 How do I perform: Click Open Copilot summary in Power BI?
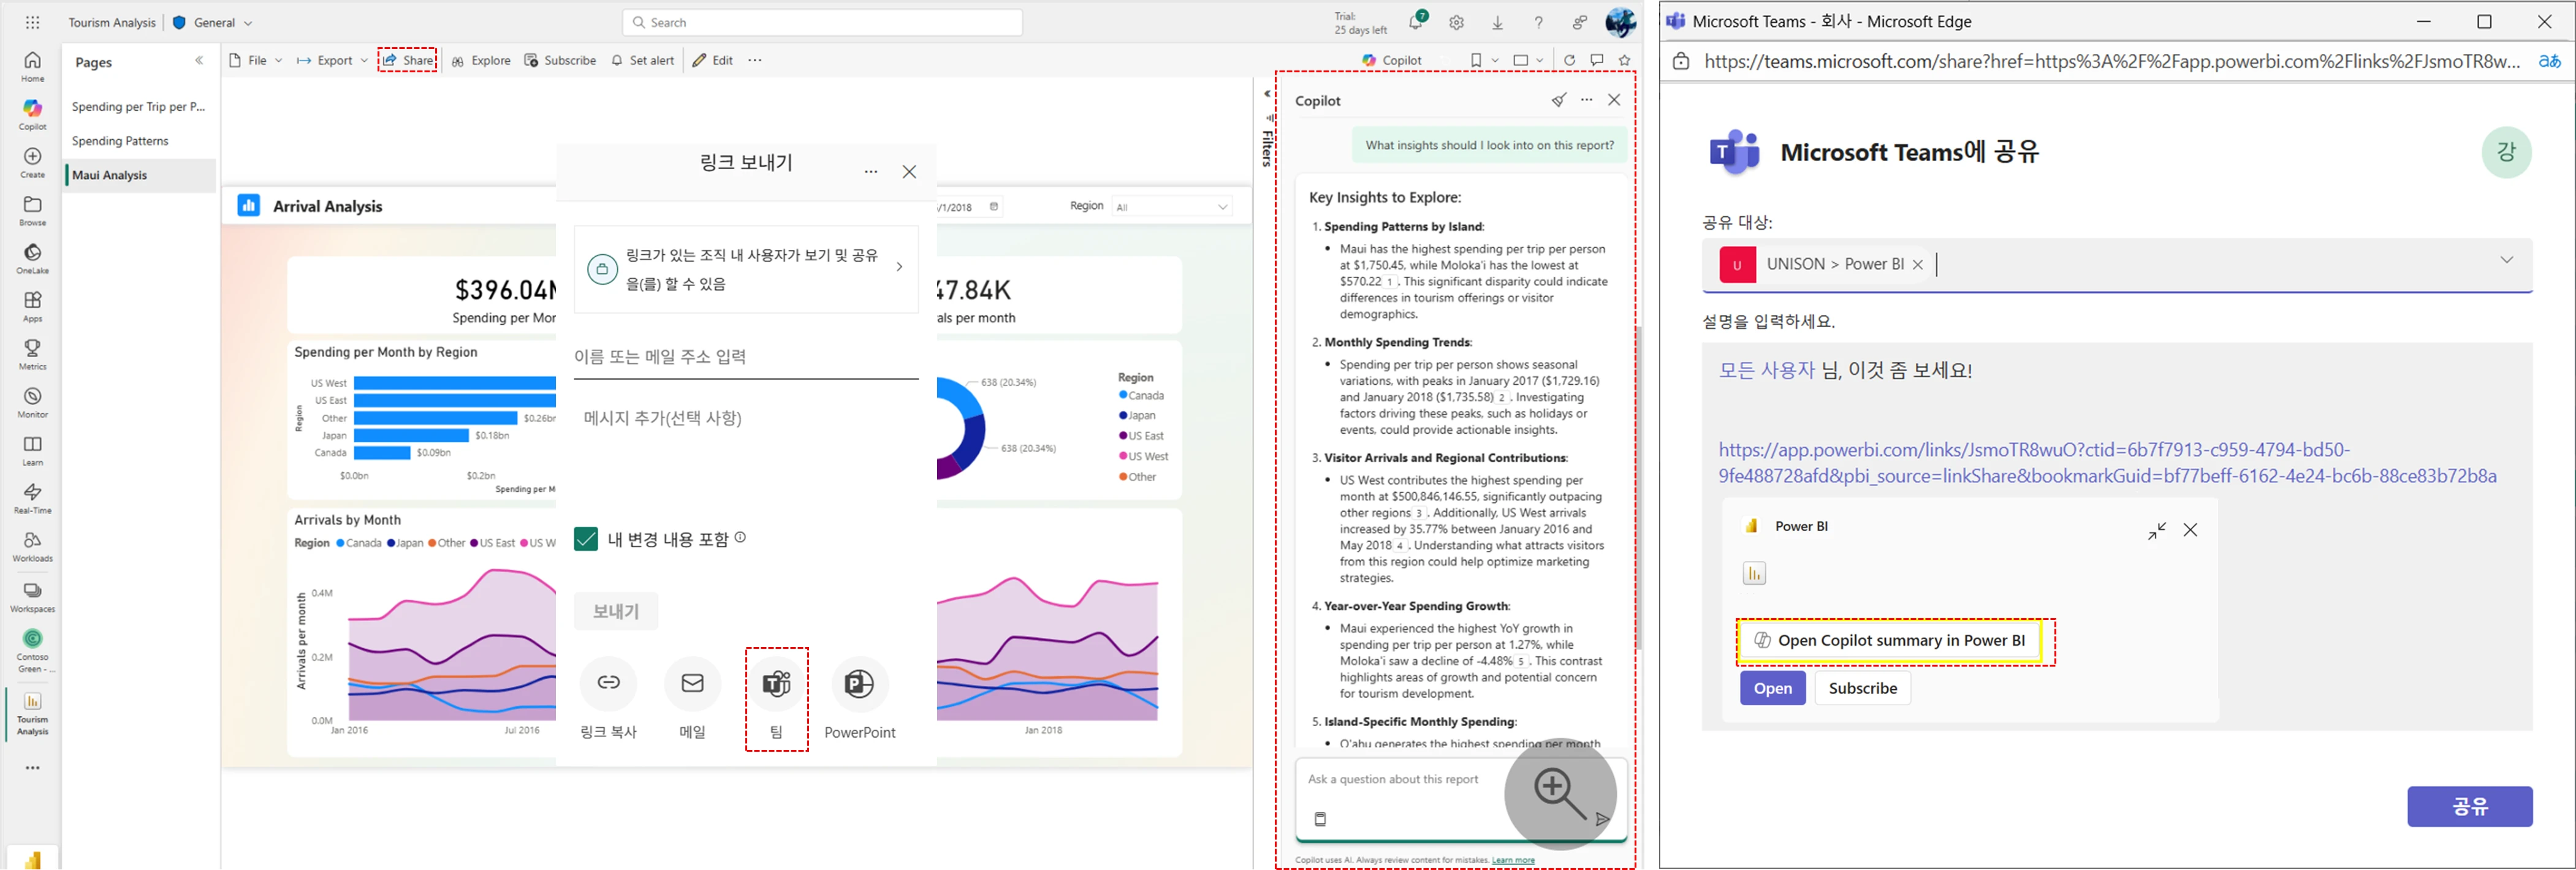point(1890,641)
